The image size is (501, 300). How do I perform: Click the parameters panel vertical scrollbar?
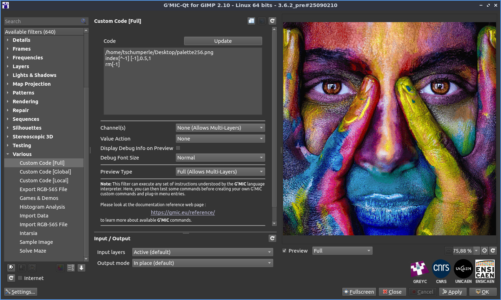point(274,119)
